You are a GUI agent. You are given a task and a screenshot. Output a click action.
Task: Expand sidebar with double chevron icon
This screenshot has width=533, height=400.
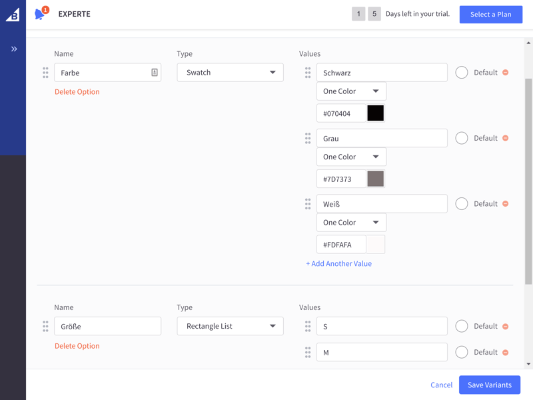pyautogui.click(x=14, y=49)
